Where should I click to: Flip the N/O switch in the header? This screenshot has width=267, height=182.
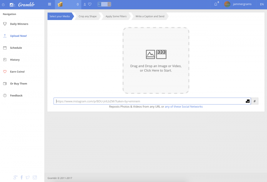point(104,4)
